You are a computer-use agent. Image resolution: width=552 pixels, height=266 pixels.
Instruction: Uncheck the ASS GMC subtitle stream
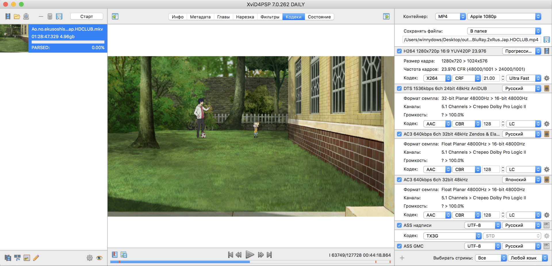click(399, 246)
